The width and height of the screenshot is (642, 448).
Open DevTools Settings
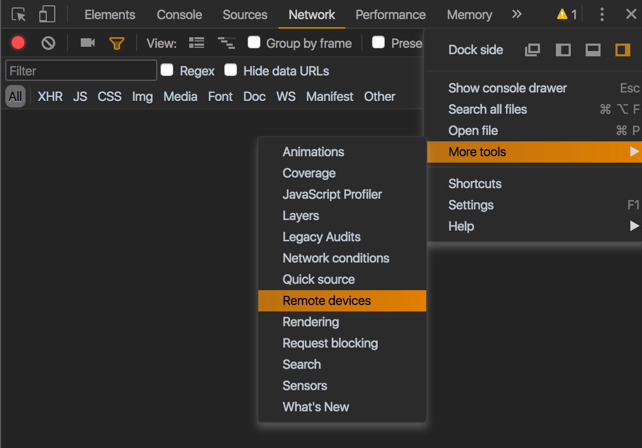click(x=471, y=205)
